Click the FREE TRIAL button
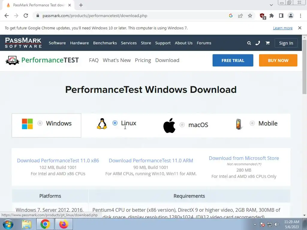This screenshot has height=230, width=307. pos(233,60)
